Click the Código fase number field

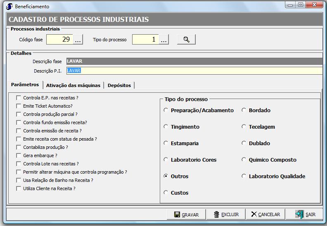point(59,40)
